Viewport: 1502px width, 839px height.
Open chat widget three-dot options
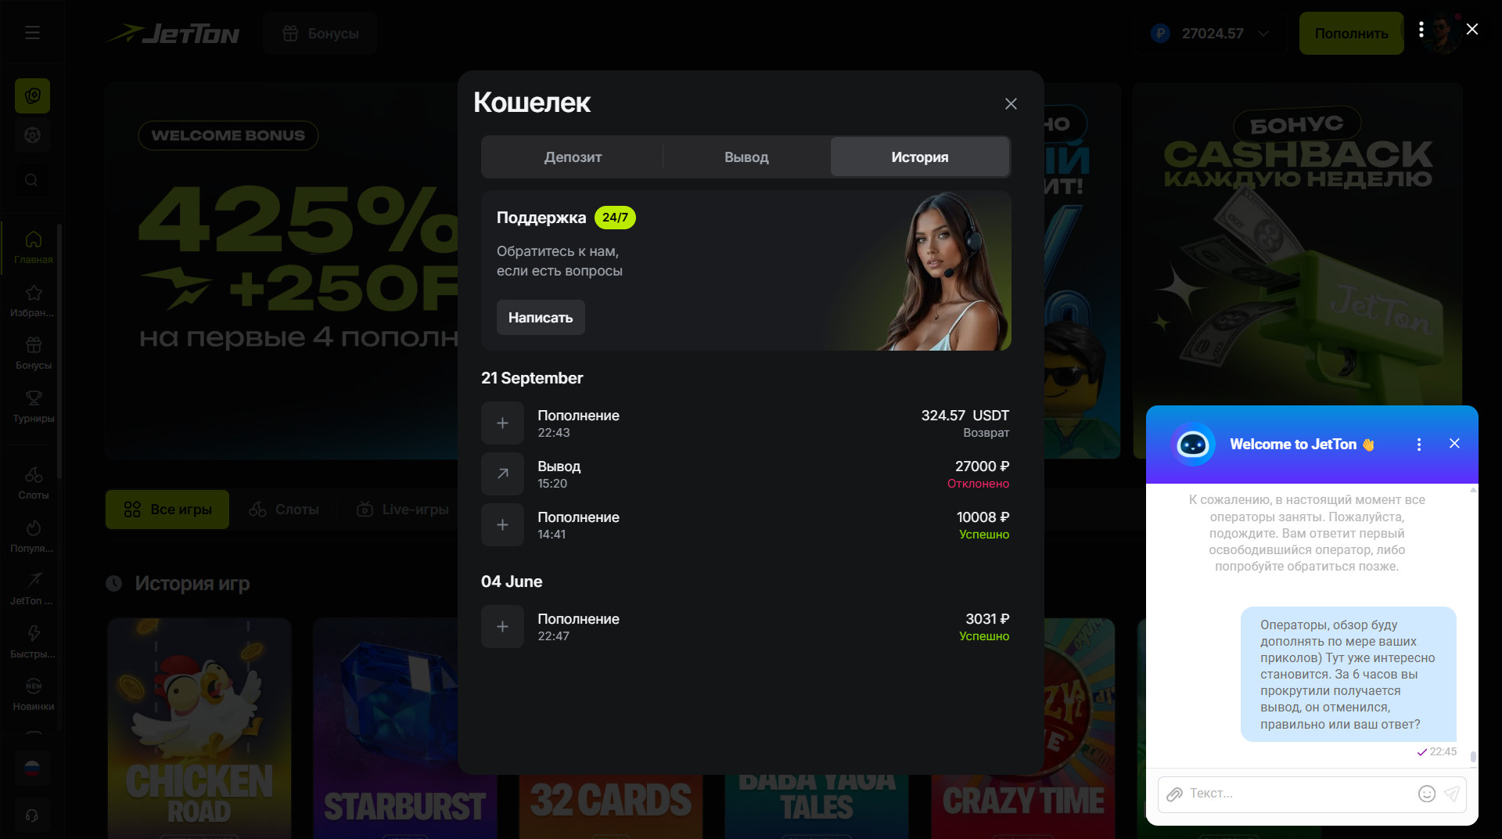(x=1418, y=445)
